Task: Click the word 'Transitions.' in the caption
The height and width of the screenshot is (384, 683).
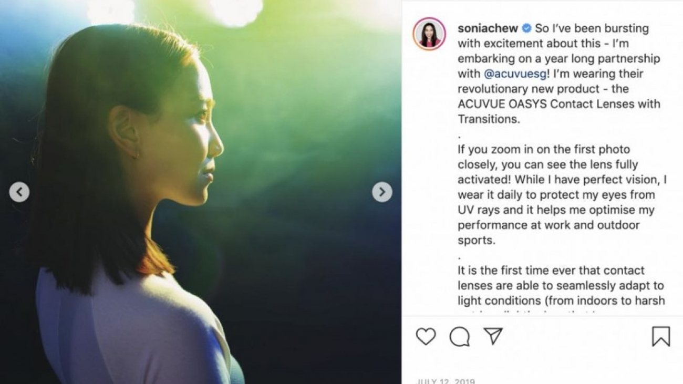Action: click(x=489, y=119)
